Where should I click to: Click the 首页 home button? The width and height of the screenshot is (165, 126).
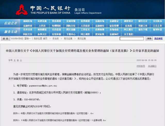(x=6, y=39)
